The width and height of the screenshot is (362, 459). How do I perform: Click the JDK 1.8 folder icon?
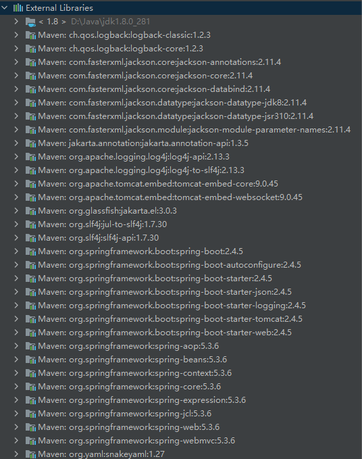click(x=30, y=22)
